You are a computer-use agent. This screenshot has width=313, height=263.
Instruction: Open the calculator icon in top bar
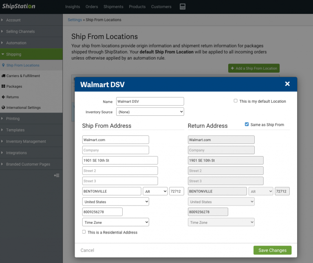tap(183, 7)
